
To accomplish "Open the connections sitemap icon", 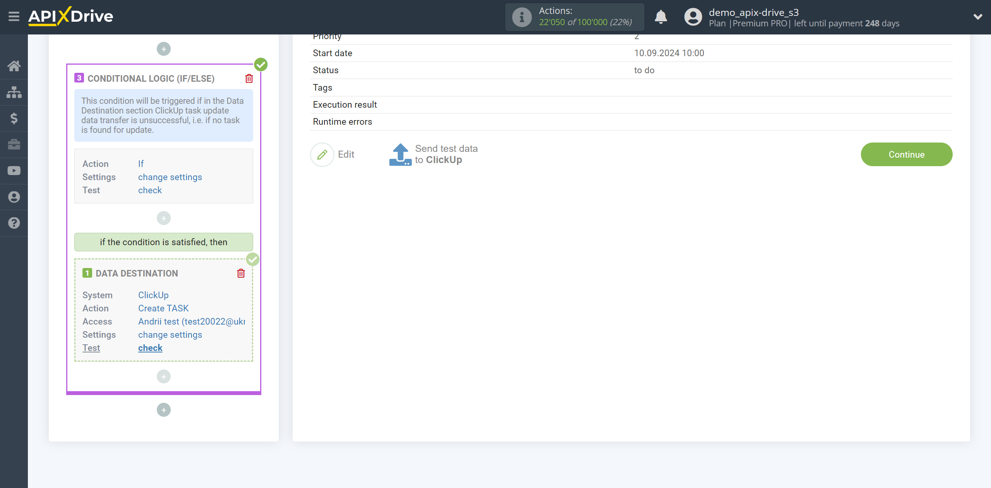I will 14,92.
